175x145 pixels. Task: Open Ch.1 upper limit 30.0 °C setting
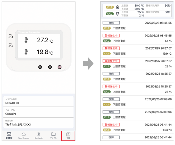[x=133, y=6]
